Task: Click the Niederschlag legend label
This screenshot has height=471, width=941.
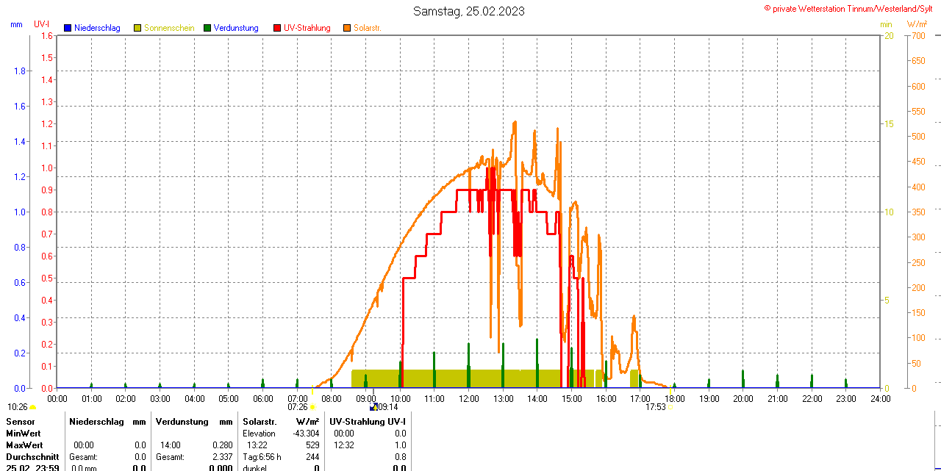Action: pyautogui.click(x=97, y=28)
